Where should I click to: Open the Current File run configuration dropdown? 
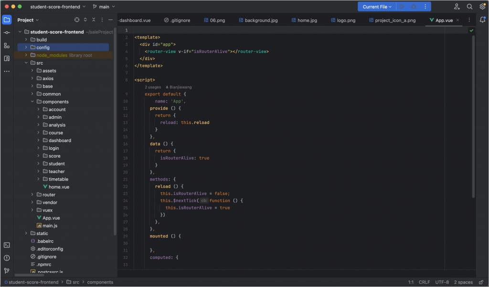point(377,7)
